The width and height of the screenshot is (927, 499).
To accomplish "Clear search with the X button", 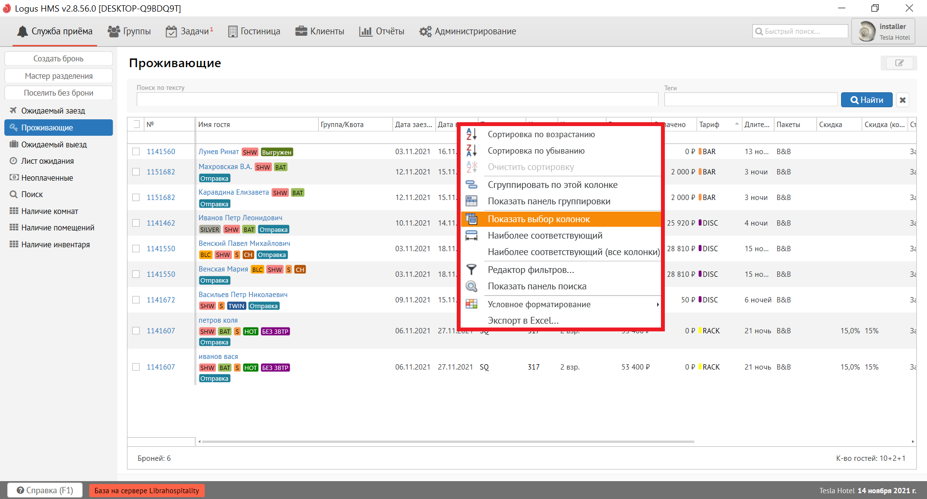I will click(x=902, y=100).
